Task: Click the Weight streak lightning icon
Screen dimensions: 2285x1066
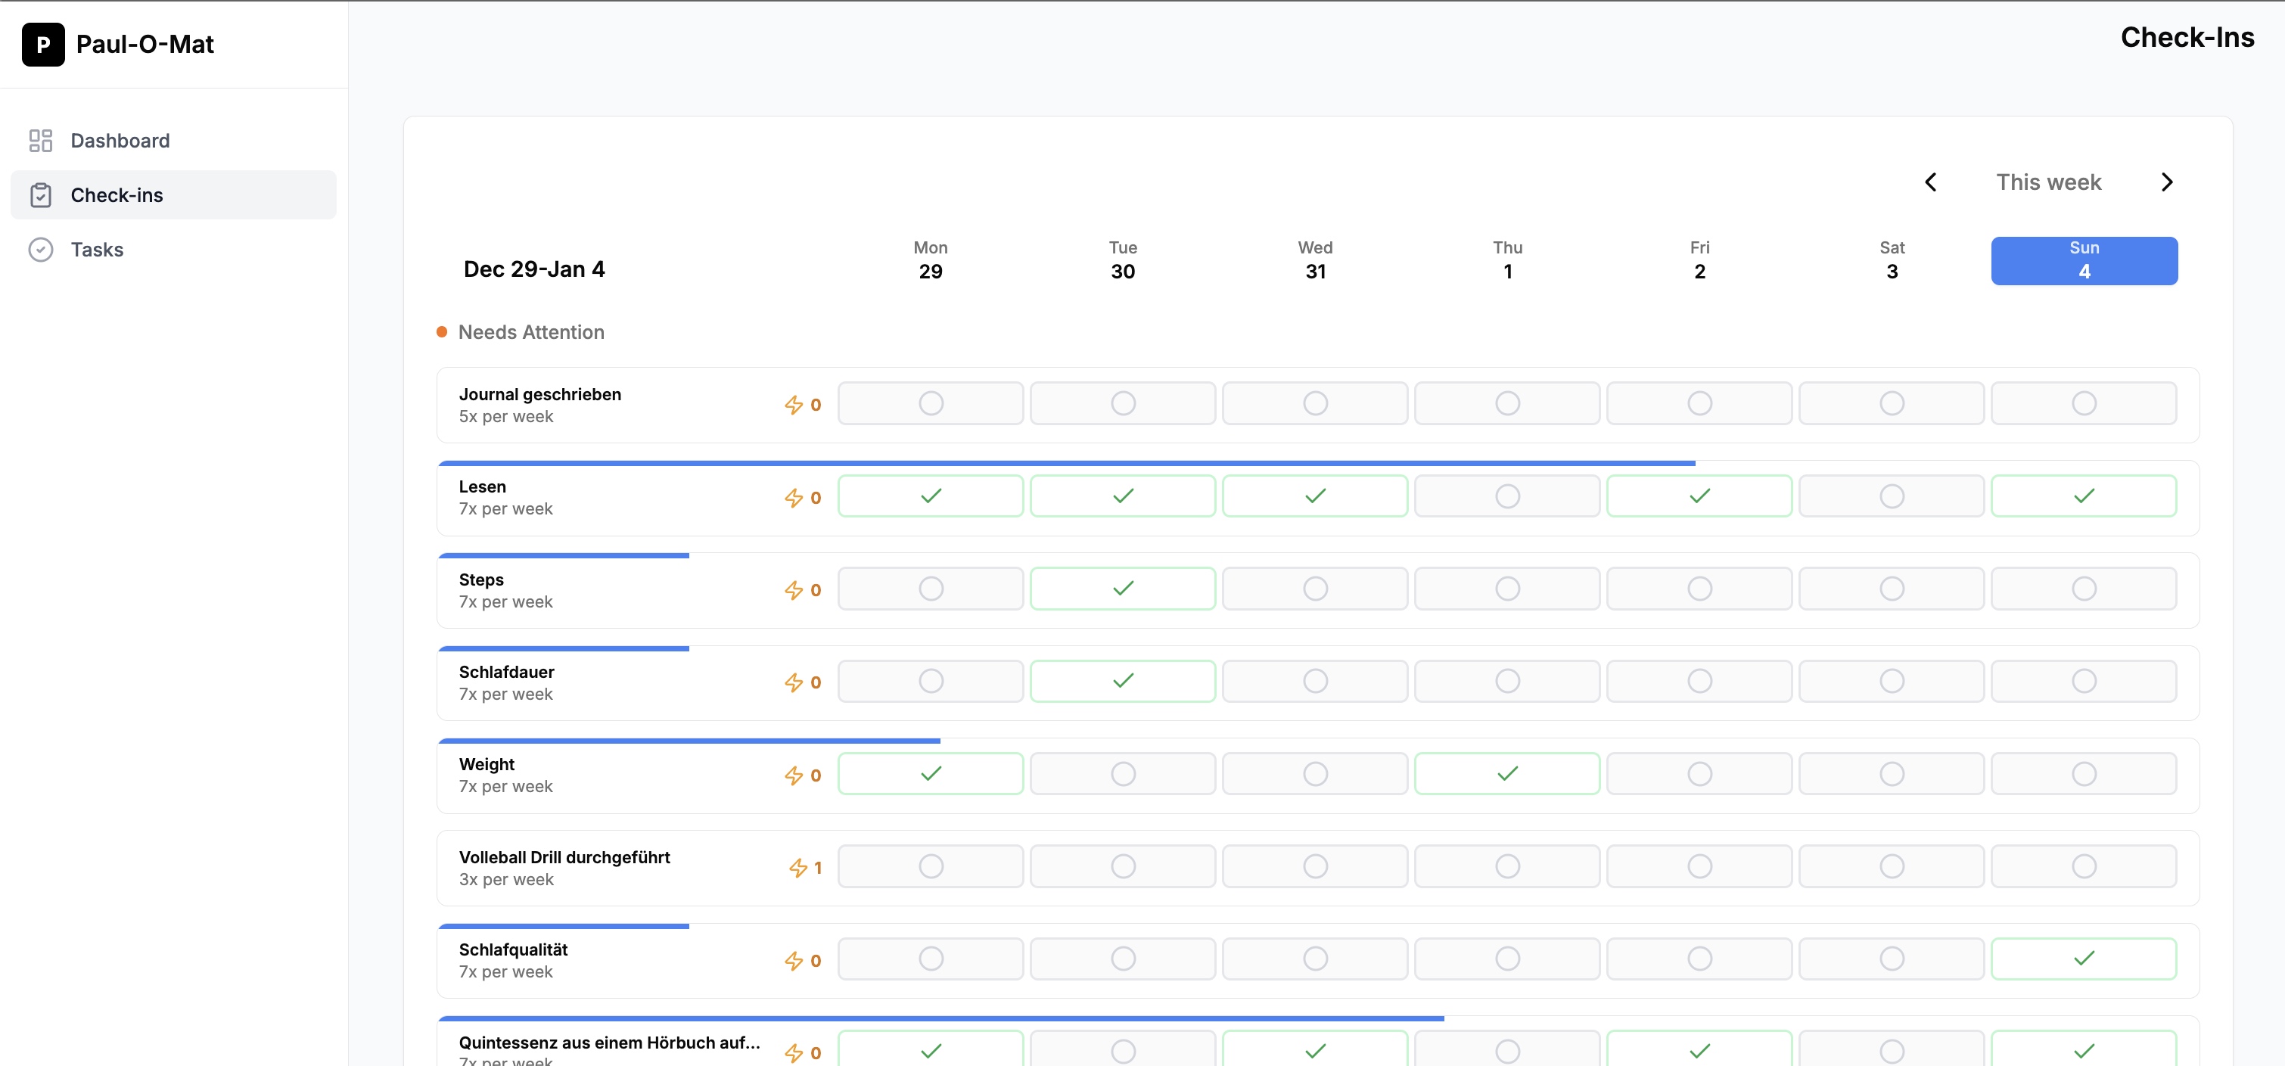Action: (x=793, y=776)
